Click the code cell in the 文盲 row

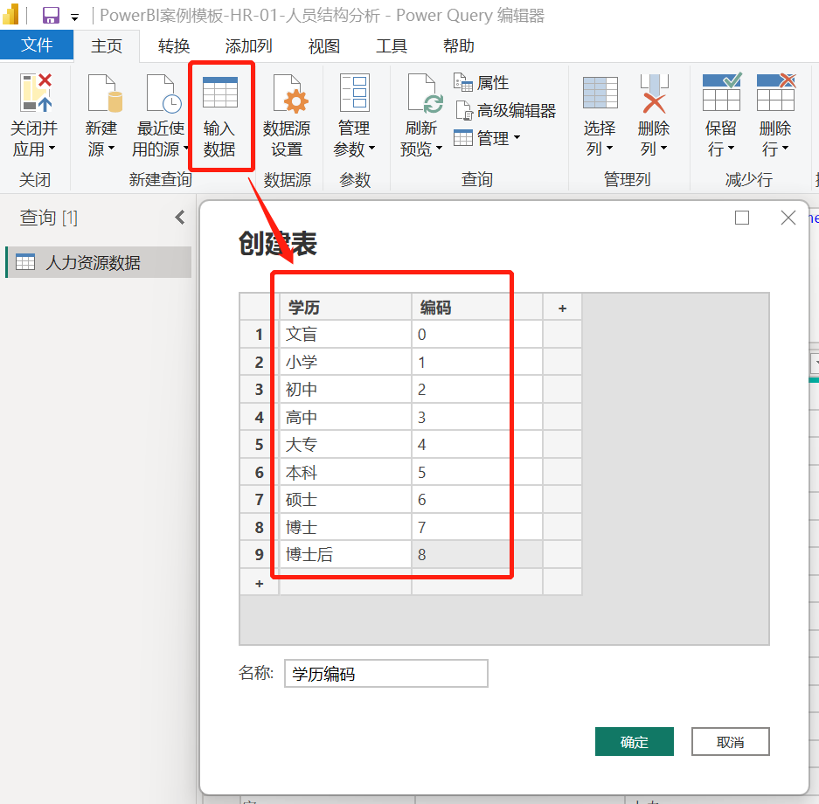(x=477, y=334)
